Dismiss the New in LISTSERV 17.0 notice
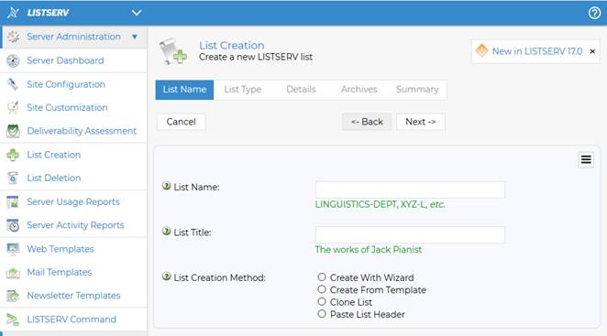607x336 pixels. 592,51
